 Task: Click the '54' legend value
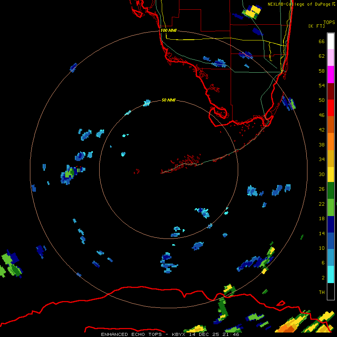322,85
